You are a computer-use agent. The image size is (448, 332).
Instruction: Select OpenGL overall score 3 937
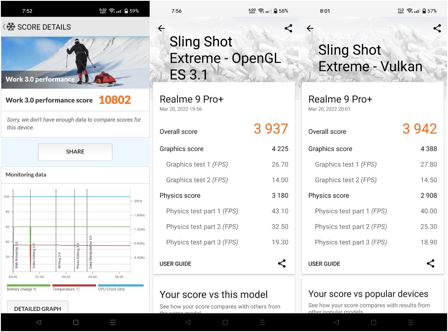point(271,129)
